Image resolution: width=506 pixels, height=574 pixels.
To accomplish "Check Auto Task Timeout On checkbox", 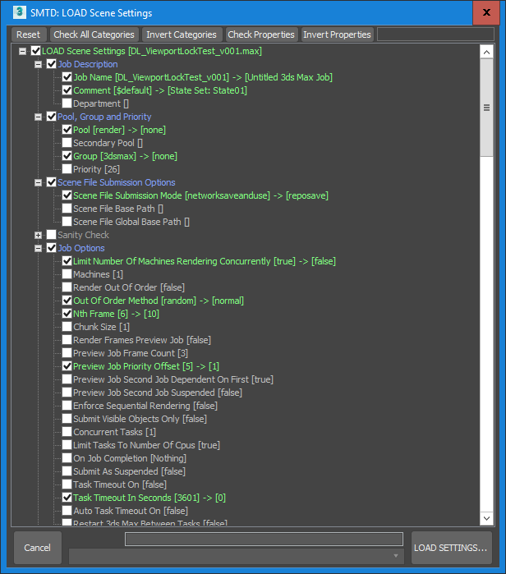I will click(x=67, y=511).
